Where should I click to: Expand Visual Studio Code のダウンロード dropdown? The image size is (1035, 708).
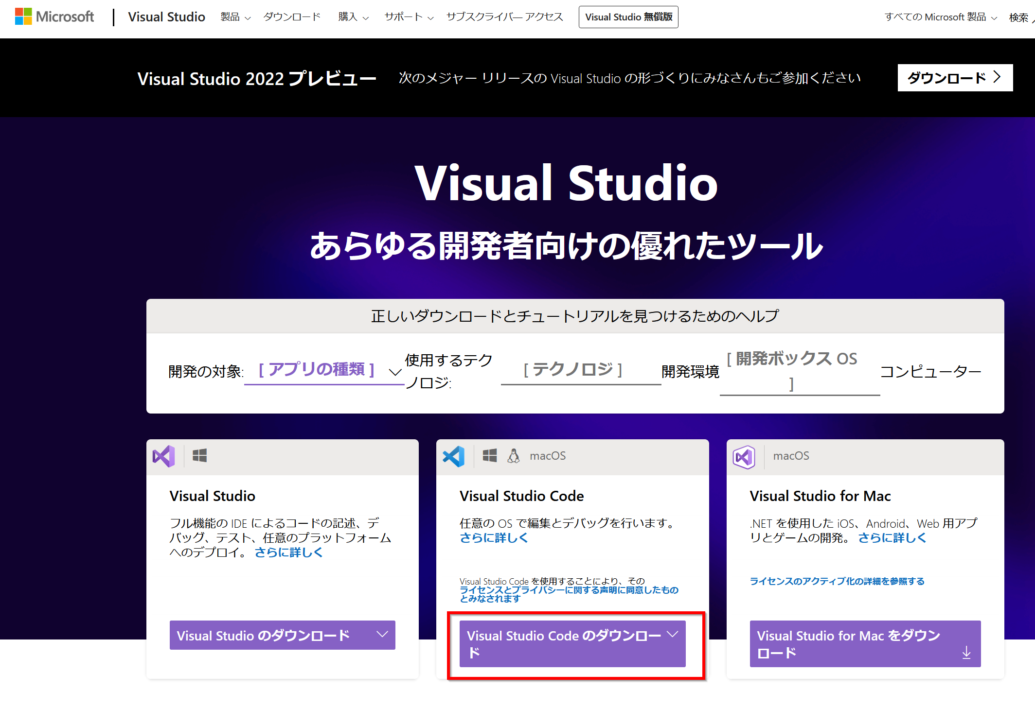point(572,643)
